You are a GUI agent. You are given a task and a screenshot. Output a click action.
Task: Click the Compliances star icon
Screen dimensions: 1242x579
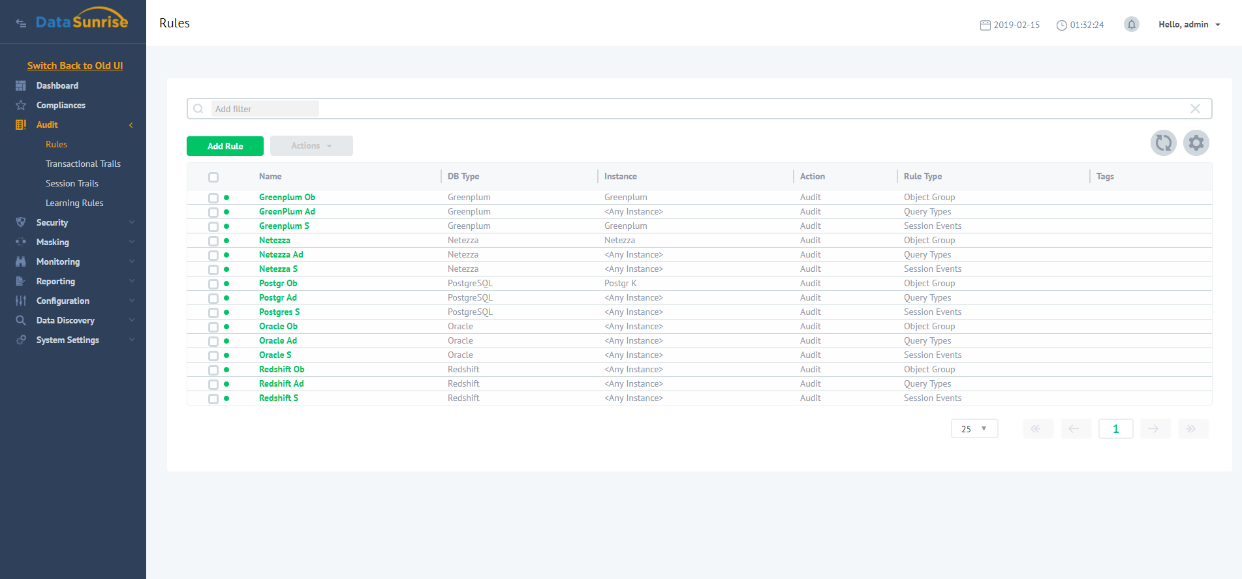pos(21,105)
